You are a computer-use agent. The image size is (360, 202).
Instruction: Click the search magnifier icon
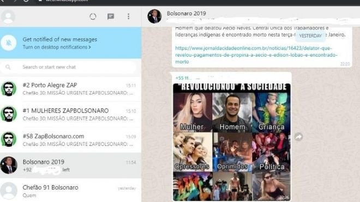point(8,67)
